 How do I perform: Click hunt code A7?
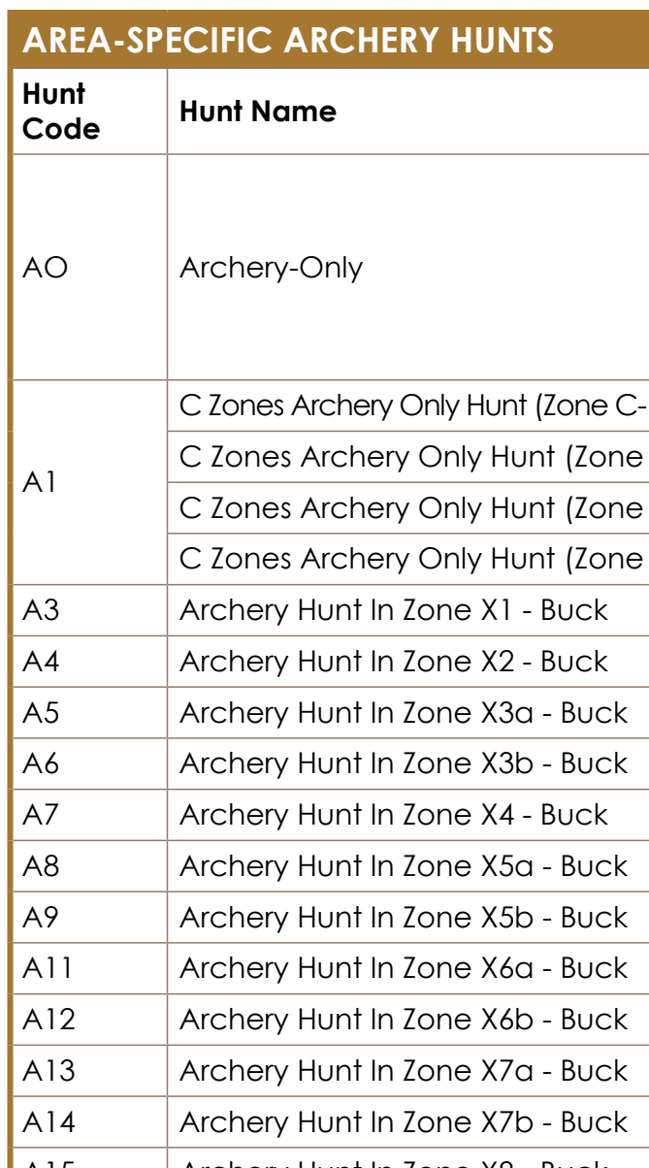pos(38,813)
